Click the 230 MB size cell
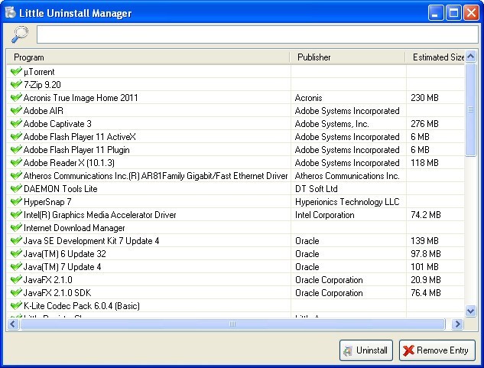 (424, 98)
